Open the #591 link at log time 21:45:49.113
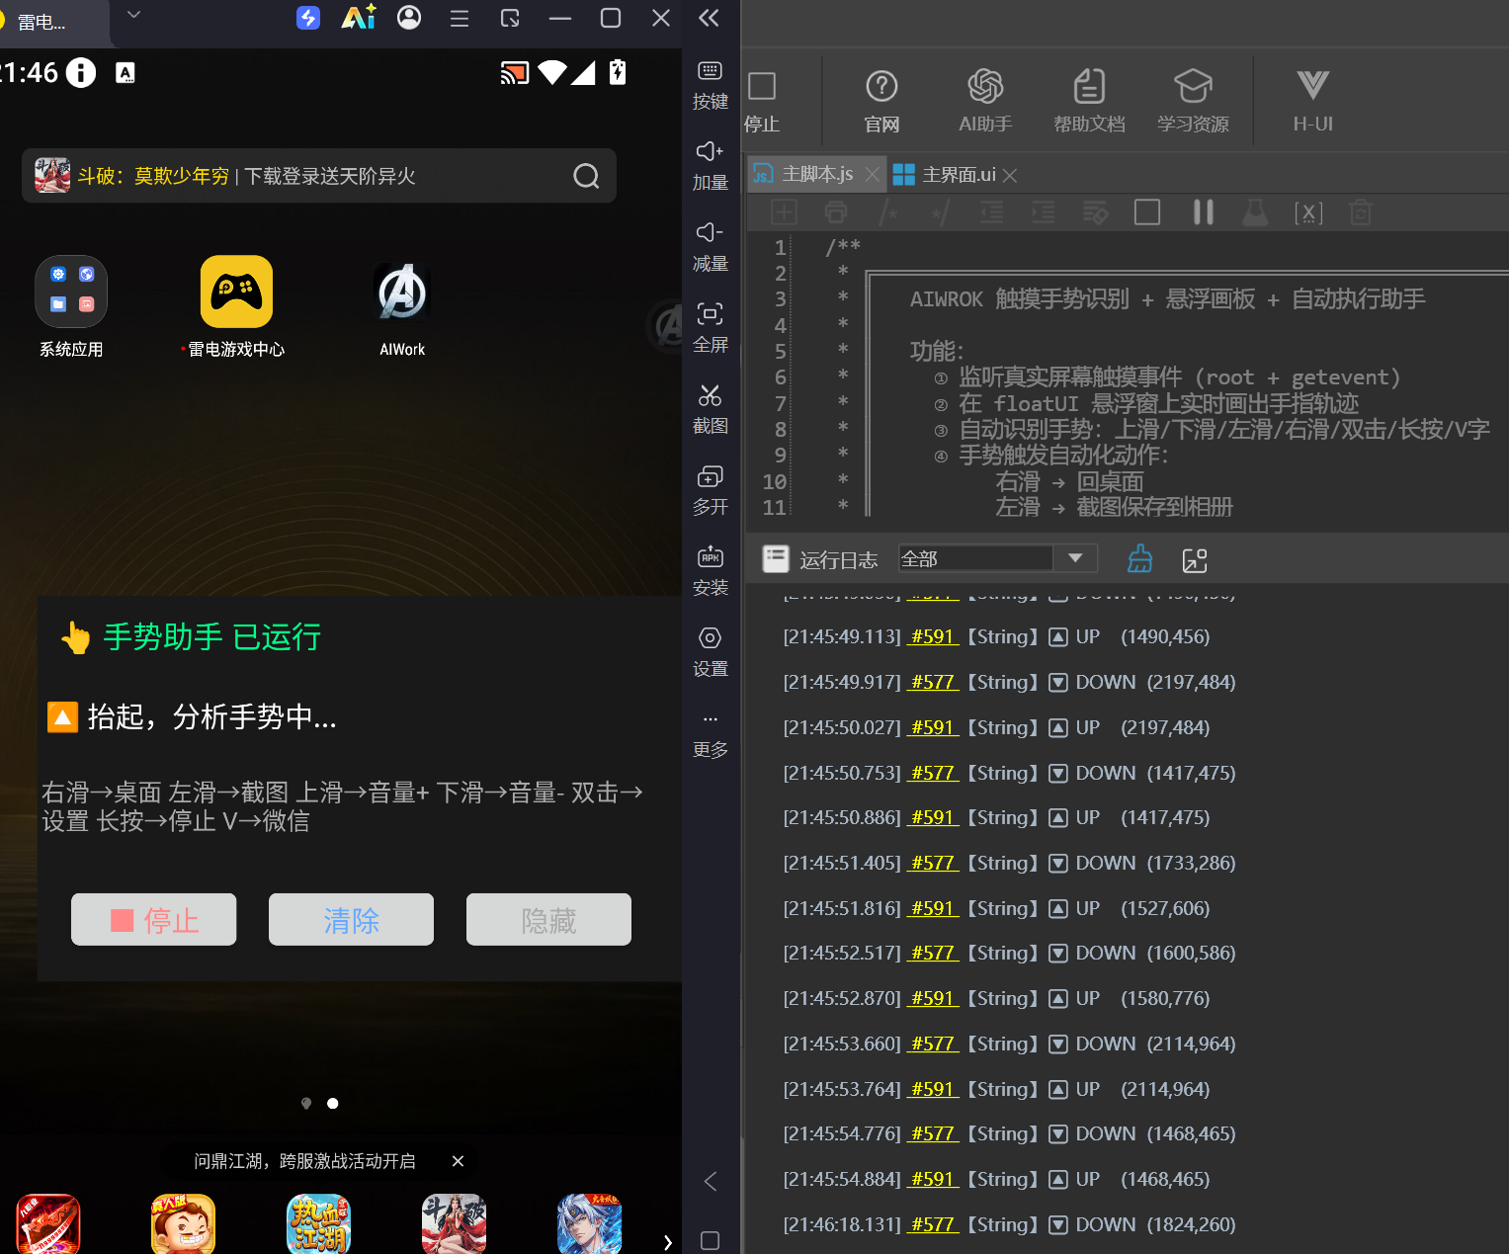Viewport: 1509px width, 1254px height. pos(933,637)
